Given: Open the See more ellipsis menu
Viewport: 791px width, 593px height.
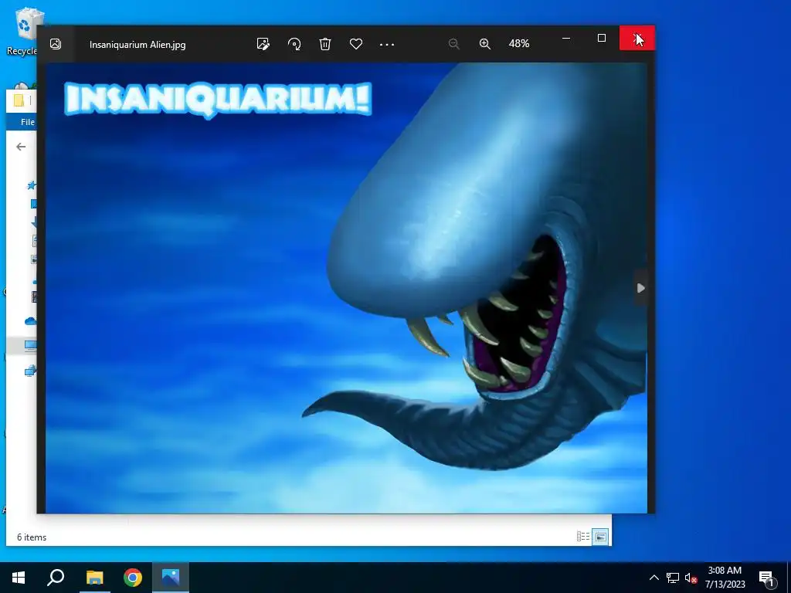Looking at the screenshot, I should click(x=386, y=44).
